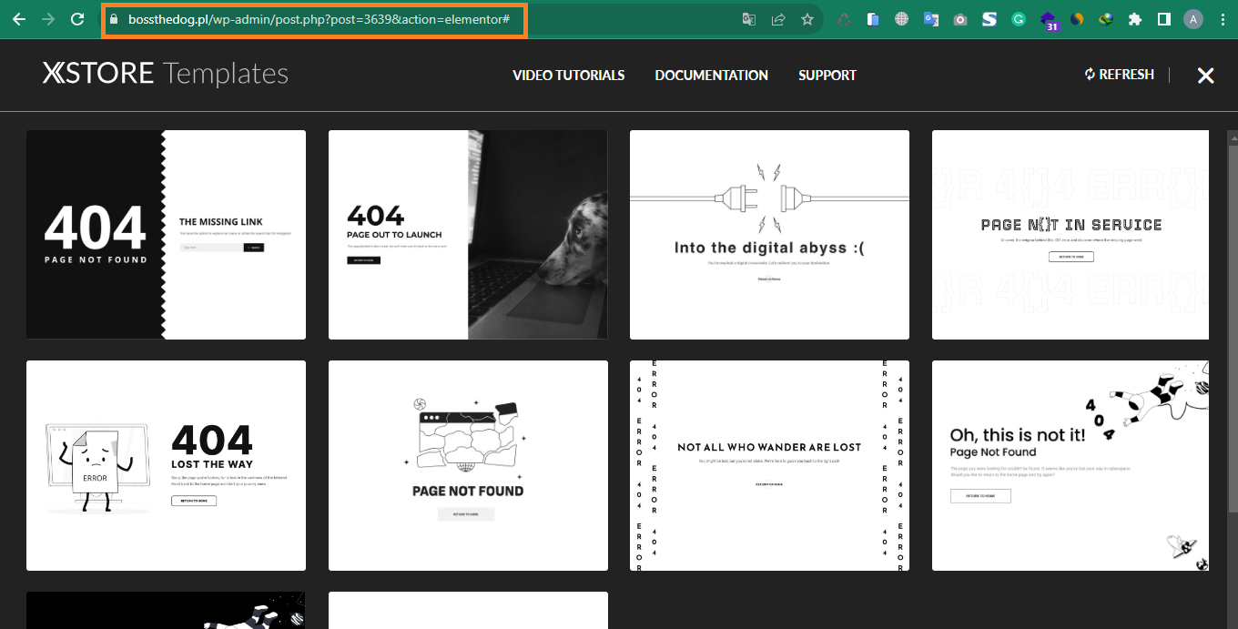Click REFRESH to reload templates
The width and height of the screenshot is (1238, 629).
(x=1120, y=75)
